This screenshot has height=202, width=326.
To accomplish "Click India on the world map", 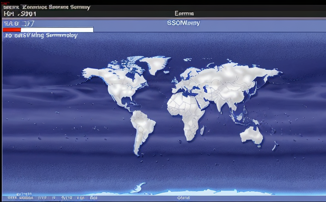I will click(x=223, y=103).
